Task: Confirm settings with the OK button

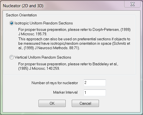Action: point(52,103)
